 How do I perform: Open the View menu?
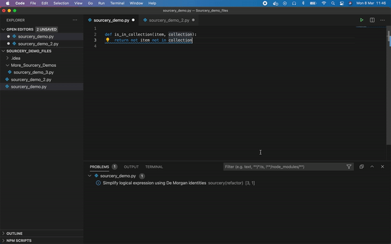pyautogui.click(x=78, y=3)
